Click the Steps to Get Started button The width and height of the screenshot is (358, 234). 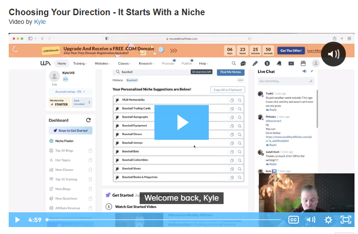tap(70, 131)
